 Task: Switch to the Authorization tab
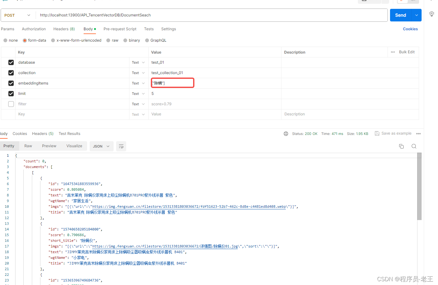pos(34,29)
